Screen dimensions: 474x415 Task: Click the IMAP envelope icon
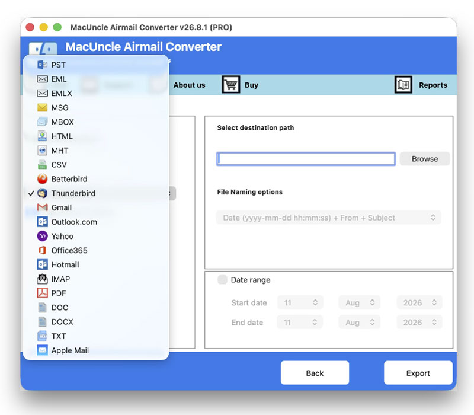(x=42, y=279)
